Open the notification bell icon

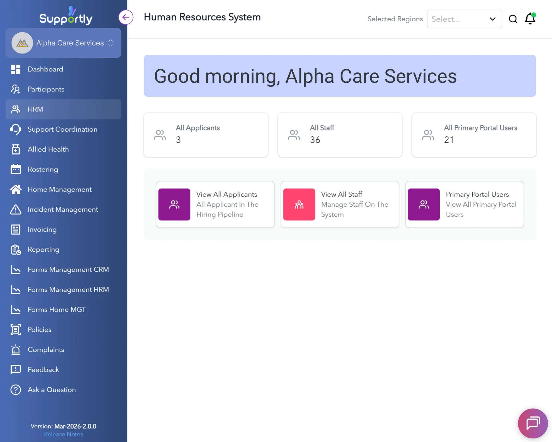coord(529,19)
